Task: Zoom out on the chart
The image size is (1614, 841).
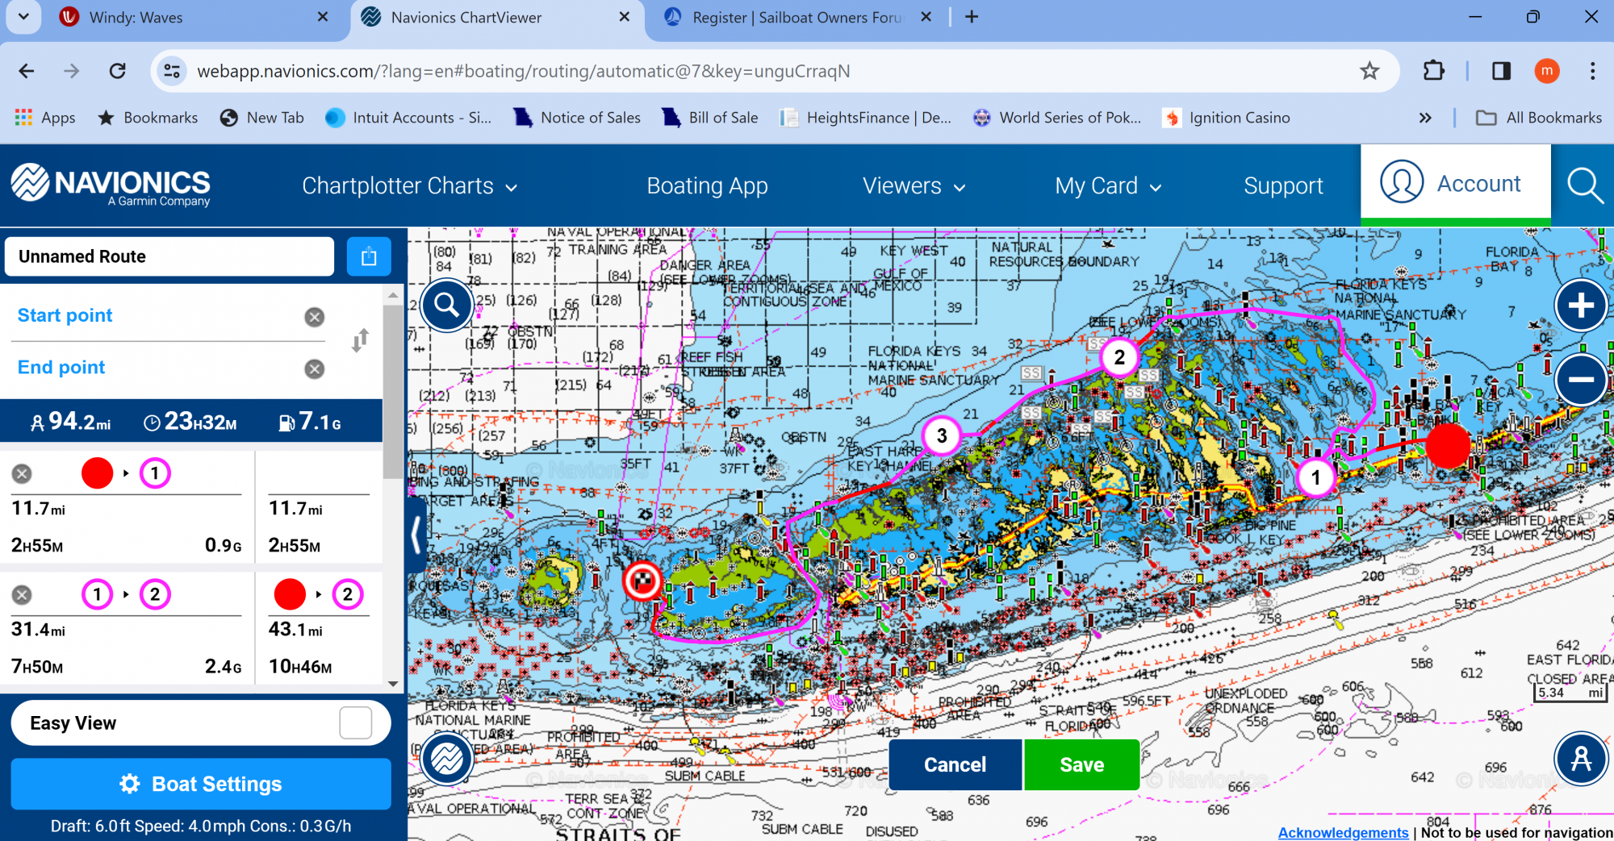Action: (1581, 379)
